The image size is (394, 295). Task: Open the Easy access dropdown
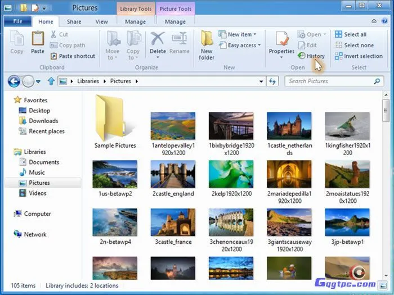tap(259, 46)
